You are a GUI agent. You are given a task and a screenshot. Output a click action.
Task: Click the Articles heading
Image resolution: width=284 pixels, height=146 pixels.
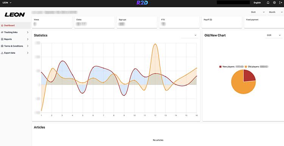click(39, 127)
